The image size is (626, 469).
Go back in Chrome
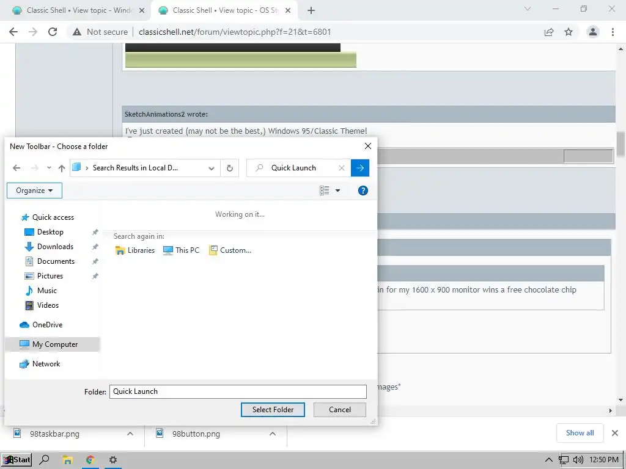coord(13,32)
